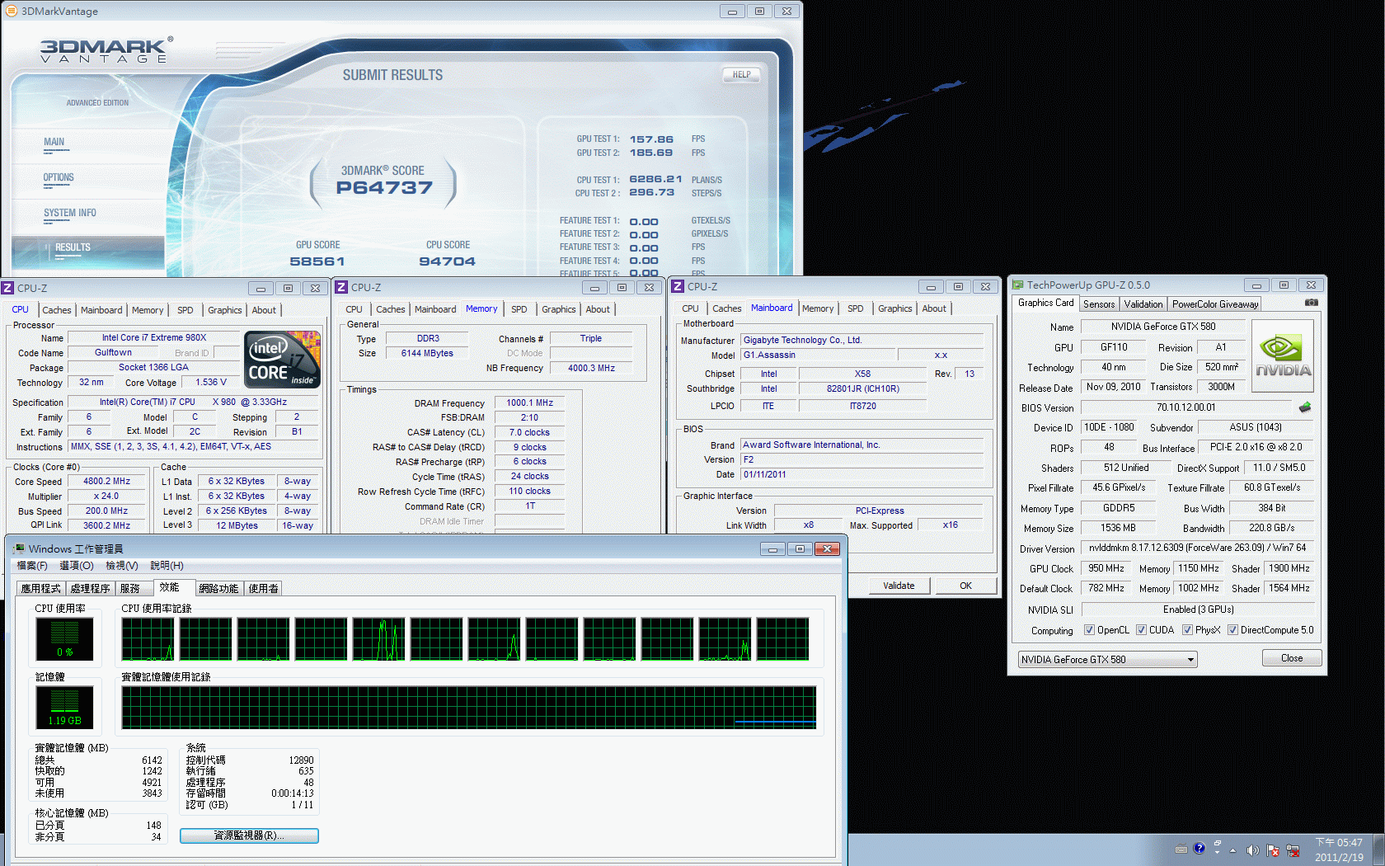Uncheck the OpenCL checkbox in GPU-Z

[1089, 630]
